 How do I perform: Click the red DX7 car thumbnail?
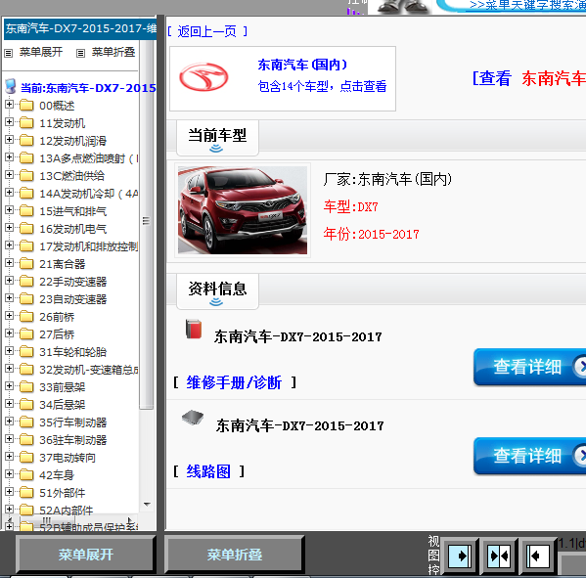243,210
